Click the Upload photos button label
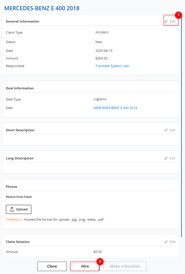The width and height of the screenshot is (185, 274). click(x=22, y=209)
